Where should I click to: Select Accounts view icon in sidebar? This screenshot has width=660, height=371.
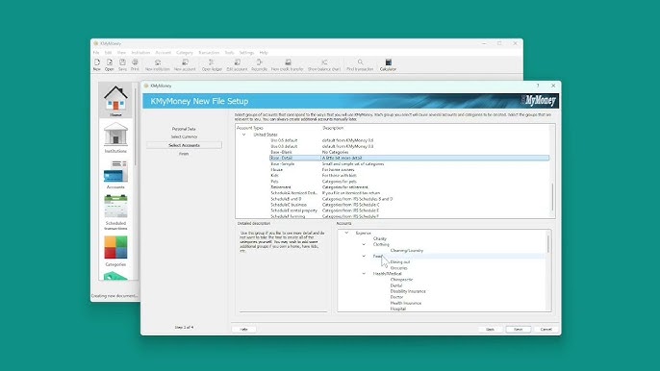point(115,175)
